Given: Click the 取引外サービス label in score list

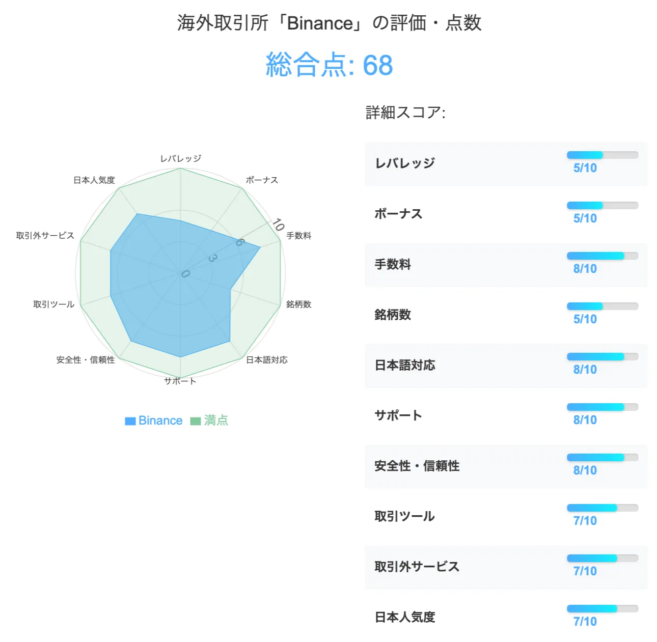Looking at the screenshot, I should click(417, 567).
